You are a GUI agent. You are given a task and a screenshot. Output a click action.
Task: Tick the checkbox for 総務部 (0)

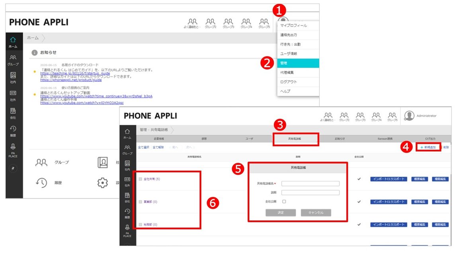tap(141, 225)
